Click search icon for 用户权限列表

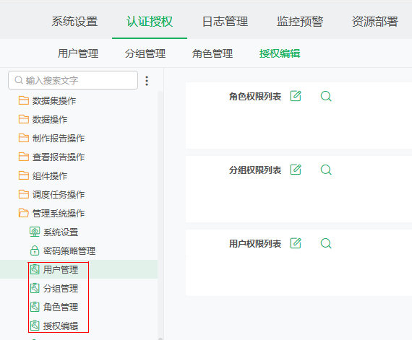point(326,243)
